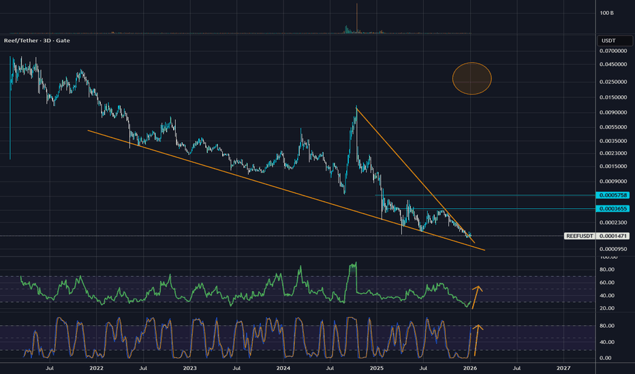Viewport: 635px width, 374px height.
Task: Click the 0.0150000 price axis value
Action: [x=613, y=97]
